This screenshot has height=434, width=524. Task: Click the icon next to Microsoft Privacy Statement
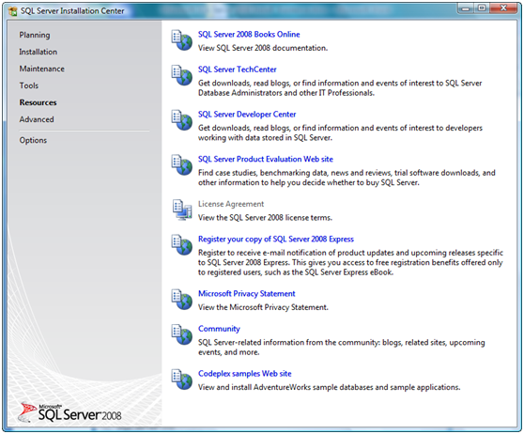point(182,300)
